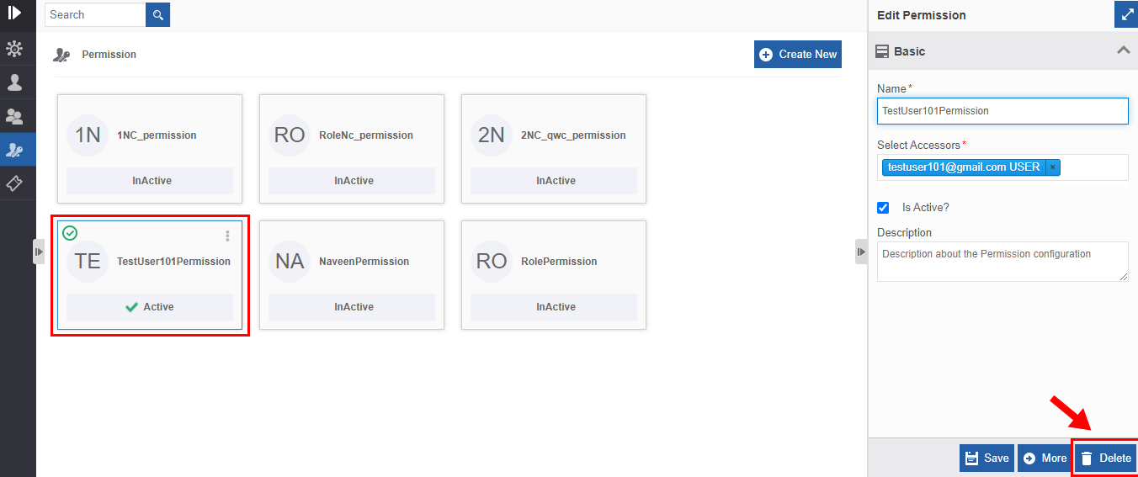1138x477 pixels.
Task: Click the search magnifier button
Action: (157, 14)
